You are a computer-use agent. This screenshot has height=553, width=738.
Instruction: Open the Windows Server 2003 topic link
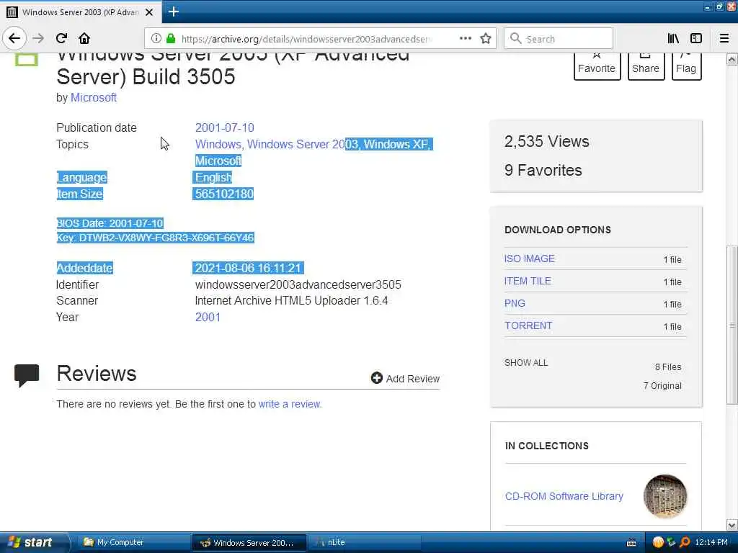pyautogui.click(x=303, y=144)
